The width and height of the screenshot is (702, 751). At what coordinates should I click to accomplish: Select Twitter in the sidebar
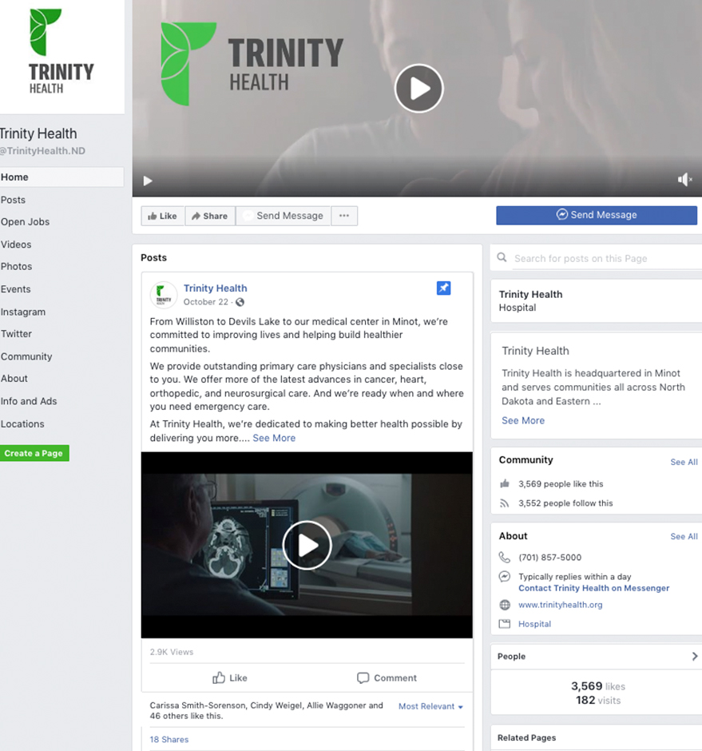tap(16, 334)
